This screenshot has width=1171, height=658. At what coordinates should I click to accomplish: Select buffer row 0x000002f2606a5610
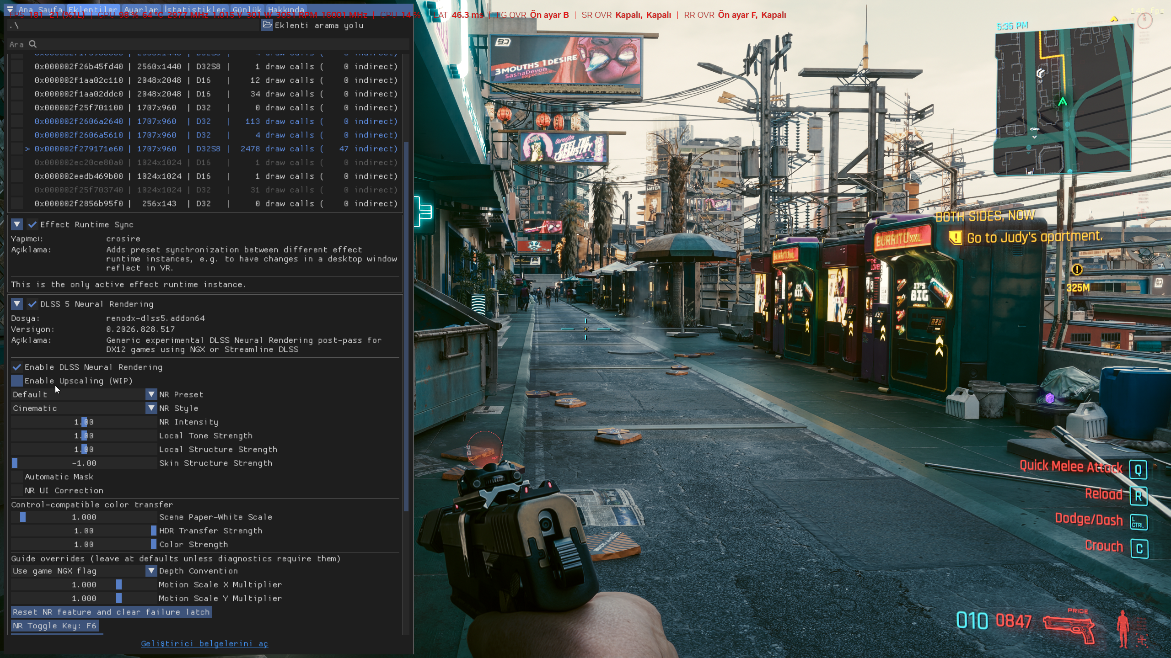(x=216, y=135)
